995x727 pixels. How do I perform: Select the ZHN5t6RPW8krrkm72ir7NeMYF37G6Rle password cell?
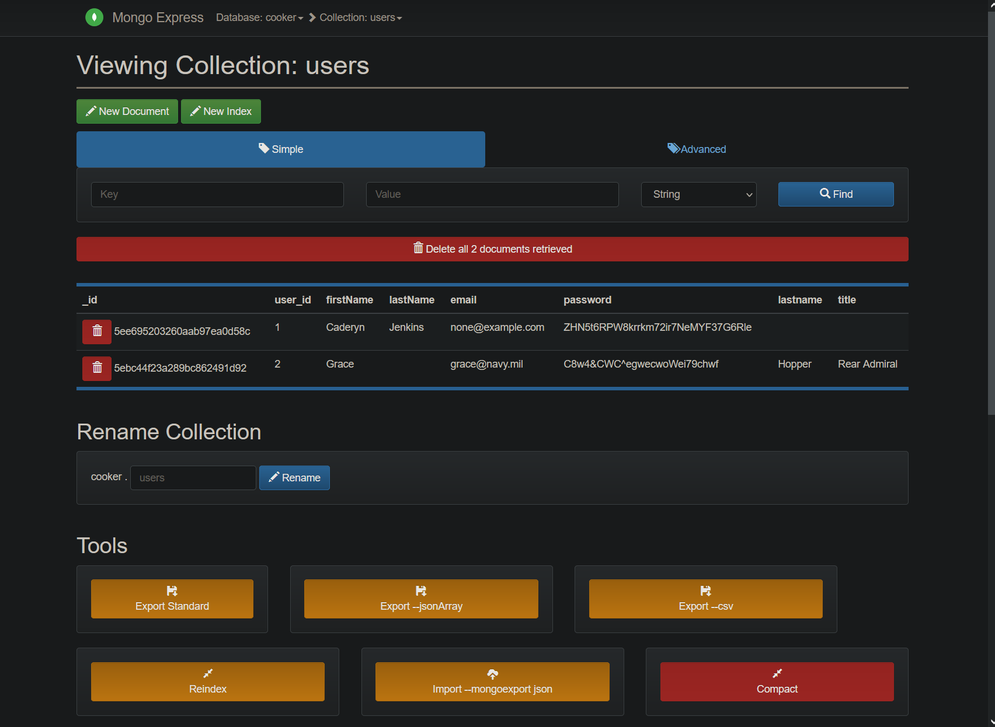tap(657, 327)
